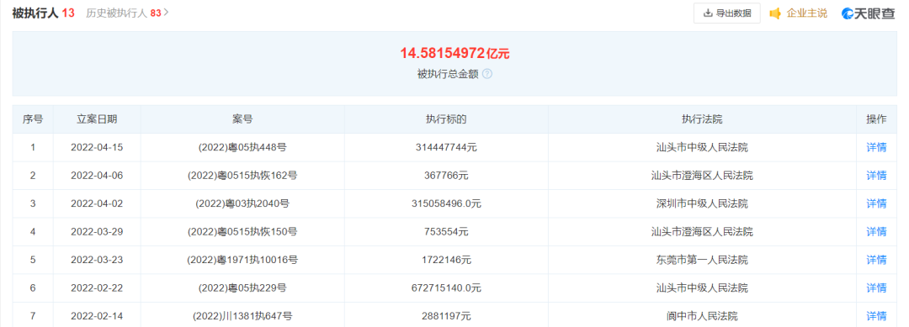This screenshot has height=327, width=909.
Task: Click amount 672715140.0元
Action: point(446,287)
